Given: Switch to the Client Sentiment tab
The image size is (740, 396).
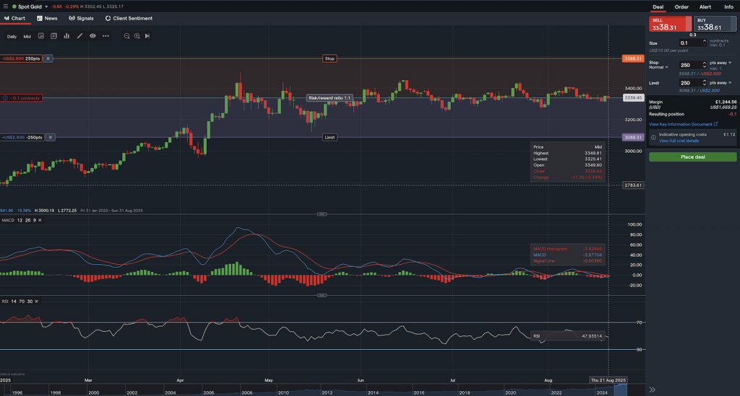Looking at the screenshot, I should 129,18.
